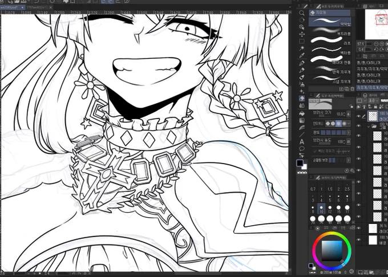
Task: Select the Move layer tool
Action: (302, 34)
